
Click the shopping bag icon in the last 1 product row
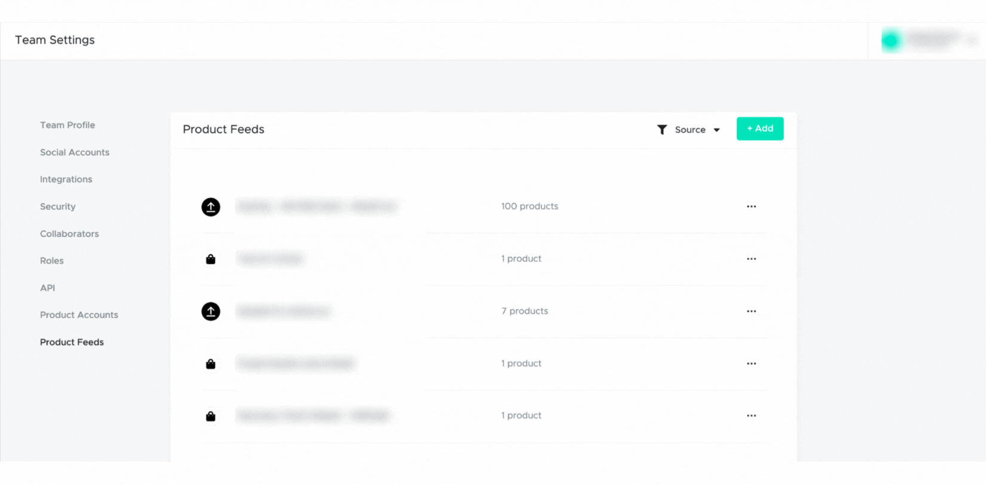click(210, 416)
